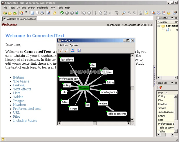Open Navigator using the blue network icon
The height and width of the screenshot is (142, 179).
(x=159, y=13)
